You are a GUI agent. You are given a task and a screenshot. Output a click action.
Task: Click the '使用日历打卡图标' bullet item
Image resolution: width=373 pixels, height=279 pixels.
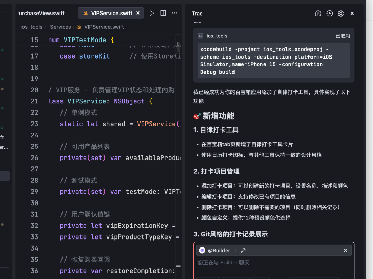pyautogui.click(x=261, y=155)
